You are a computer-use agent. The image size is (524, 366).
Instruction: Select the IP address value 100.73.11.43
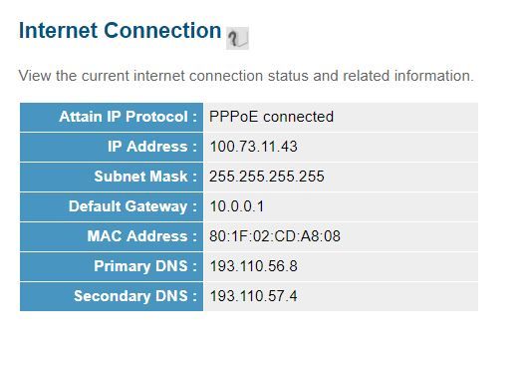(254, 147)
